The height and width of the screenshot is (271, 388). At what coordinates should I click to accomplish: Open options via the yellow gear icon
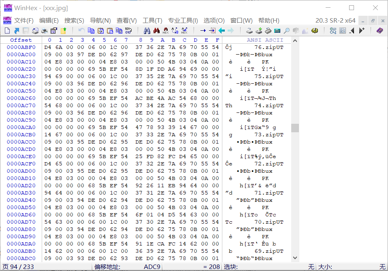[315, 31]
